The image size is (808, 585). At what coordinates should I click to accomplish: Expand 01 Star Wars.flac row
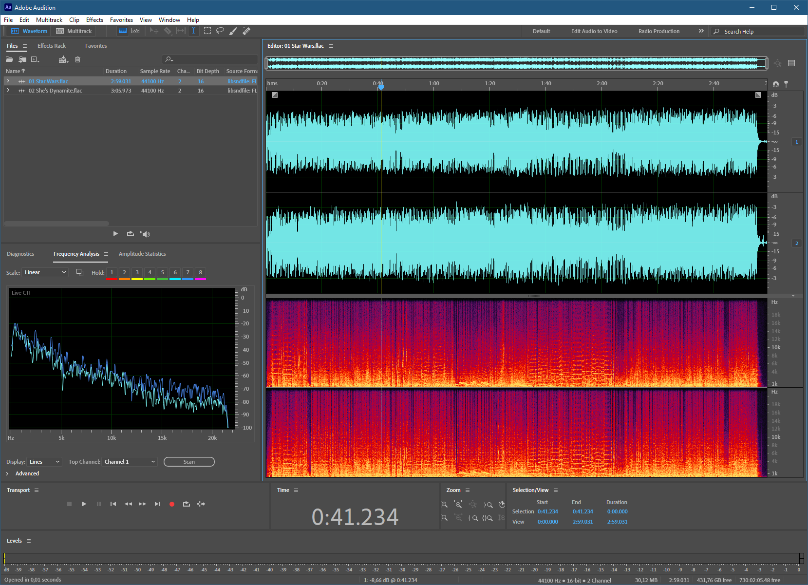(8, 81)
